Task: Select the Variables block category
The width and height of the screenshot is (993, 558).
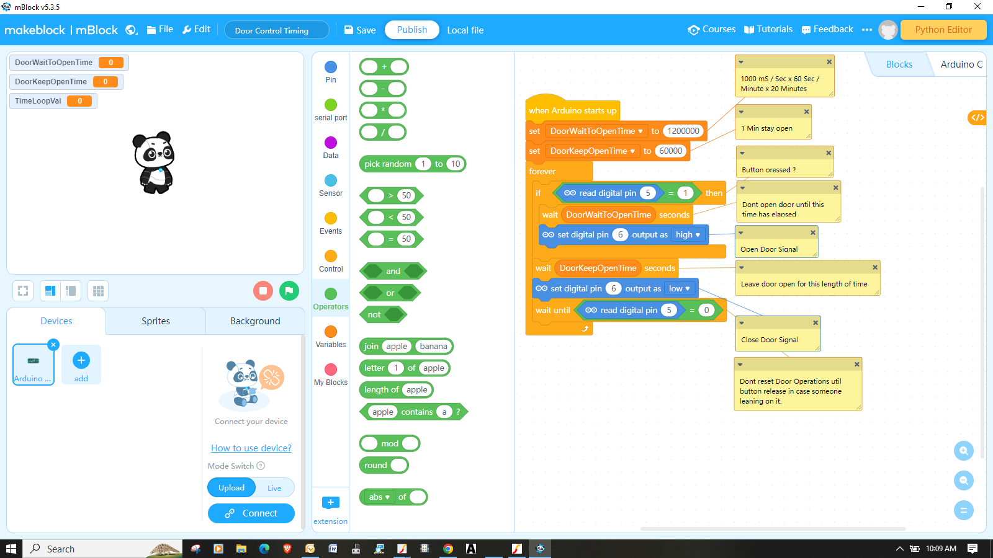Action: (x=331, y=337)
